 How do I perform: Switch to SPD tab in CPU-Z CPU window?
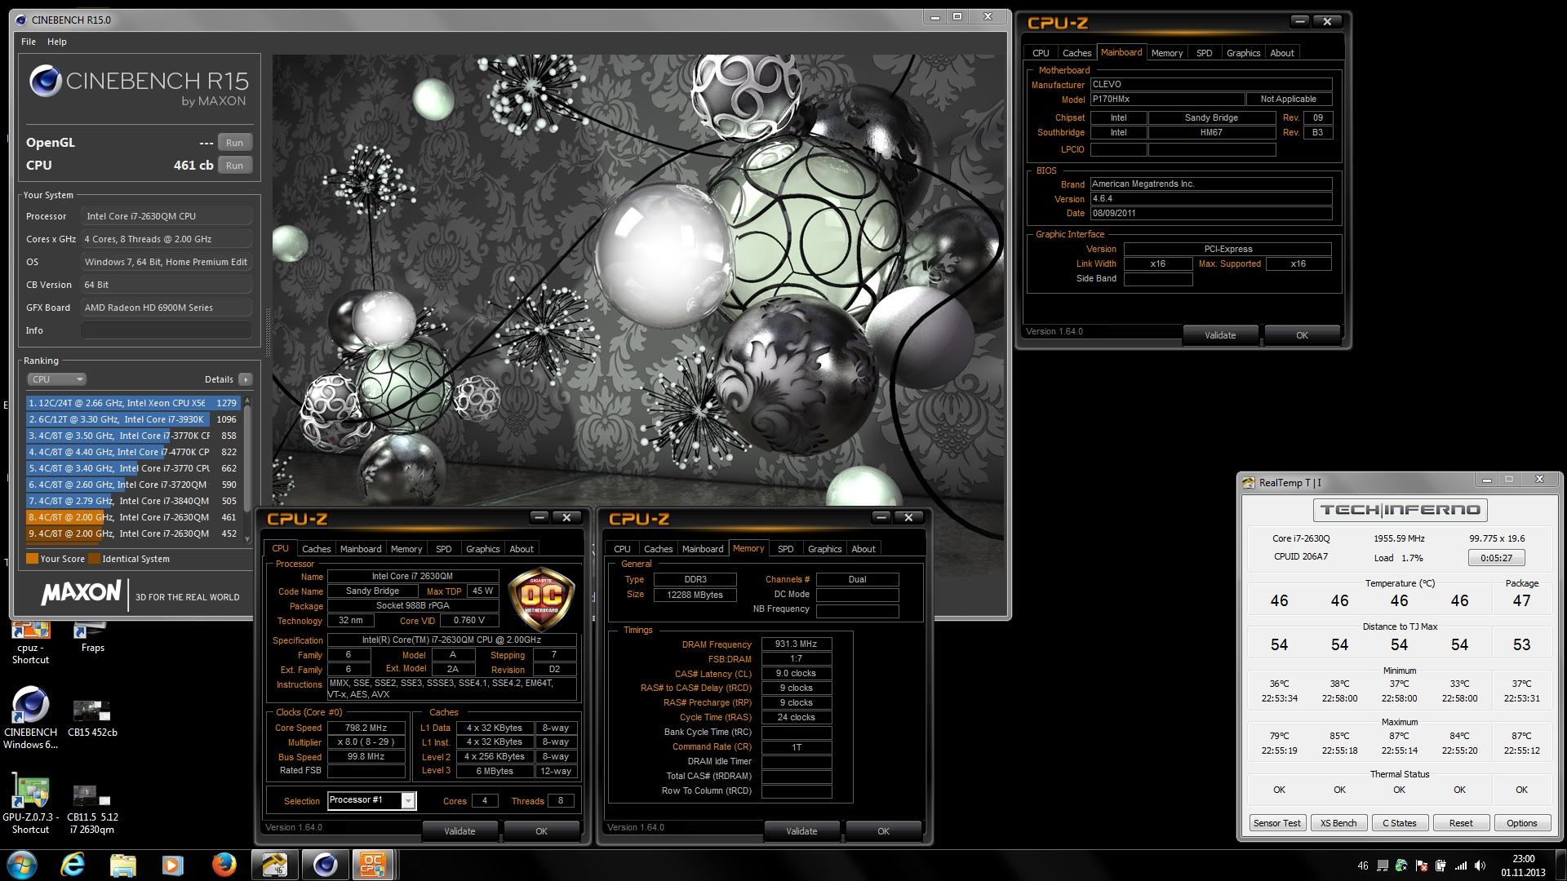(443, 549)
